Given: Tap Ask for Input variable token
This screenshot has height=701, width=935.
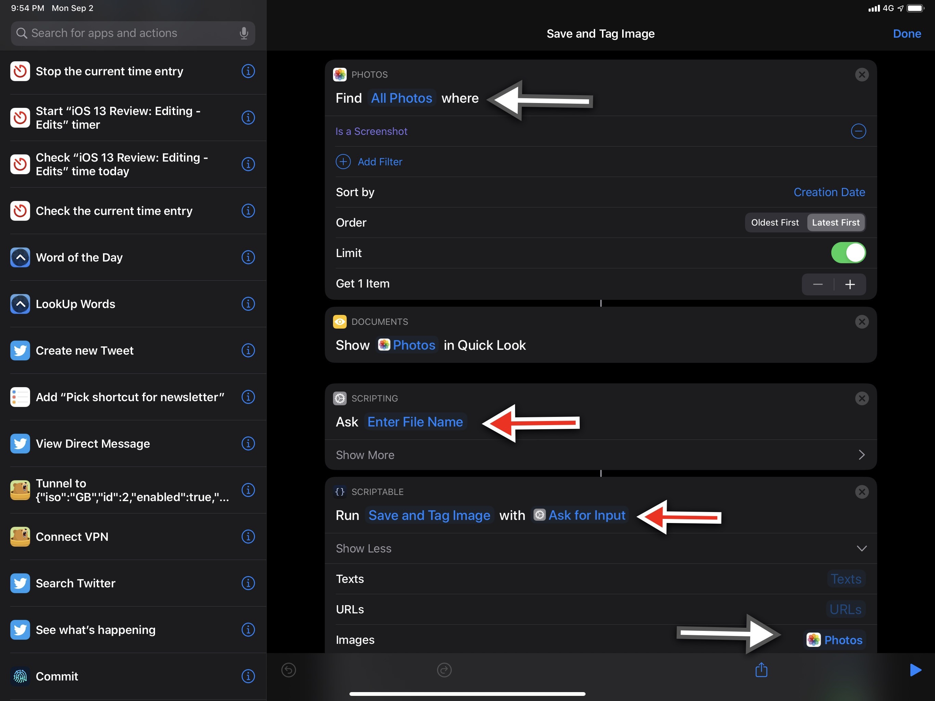Looking at the screenshot, I should point(579,515).
